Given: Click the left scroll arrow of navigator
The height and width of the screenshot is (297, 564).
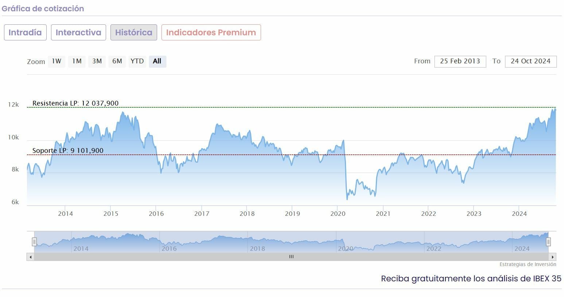Looking at the screenshot, I should coord(31,257).
